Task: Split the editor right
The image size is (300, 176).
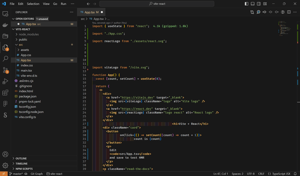Action: point(289,12)
